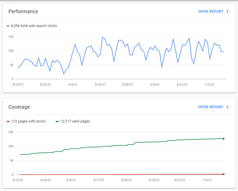The height and width of the screenshot is (191, 238).
Task: Click the 50 value on Performance y-axis
Action: (x=12, y=65)
